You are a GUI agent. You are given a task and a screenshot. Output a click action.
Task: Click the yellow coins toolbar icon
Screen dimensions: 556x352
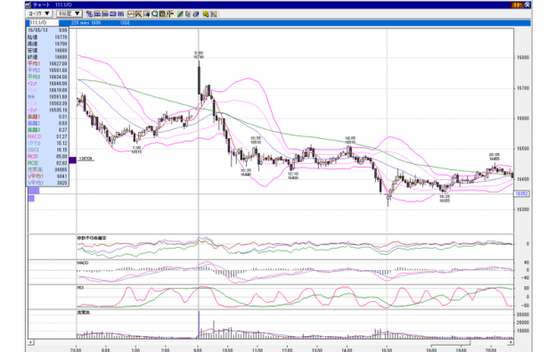206,14
